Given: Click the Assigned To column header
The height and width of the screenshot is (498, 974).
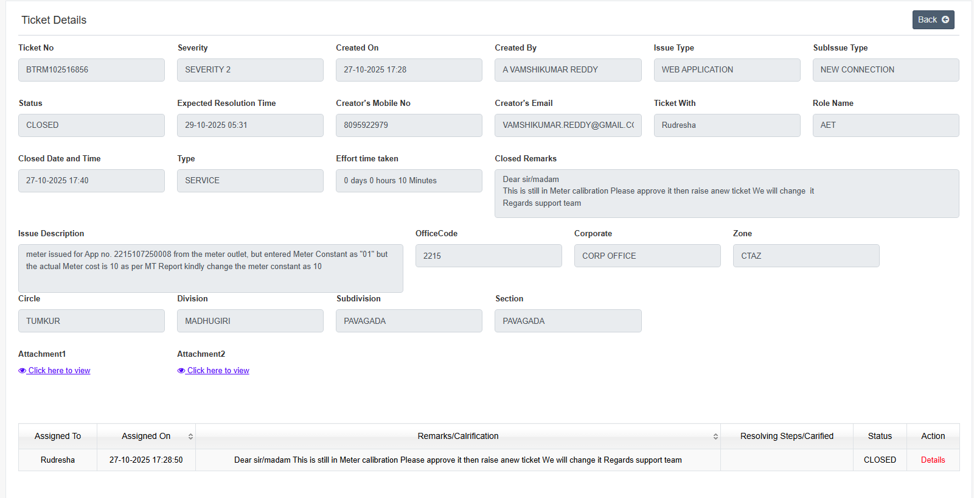Looking at the screenshot, I should click(x=58, y=437).
